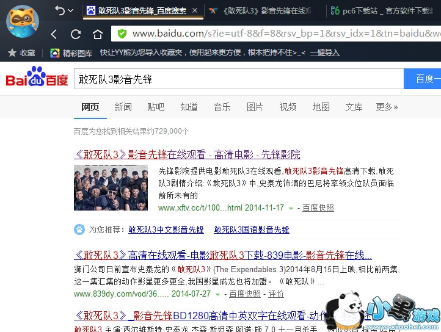Screen dimensions: 441x332
Task: Reload the page with the refresh icon
Action: (x=76, y=34)
